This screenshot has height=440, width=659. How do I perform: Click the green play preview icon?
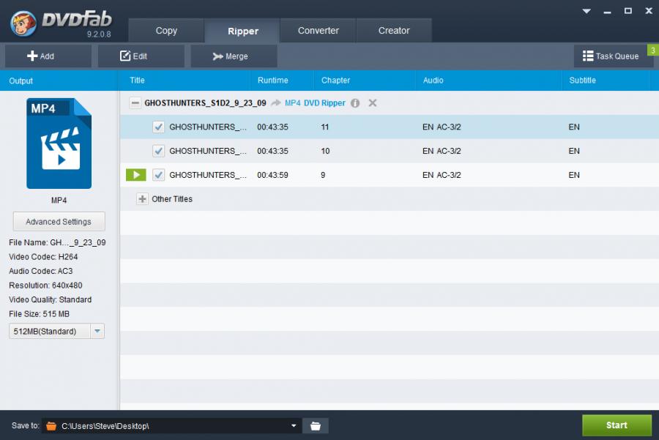point(136,175)
